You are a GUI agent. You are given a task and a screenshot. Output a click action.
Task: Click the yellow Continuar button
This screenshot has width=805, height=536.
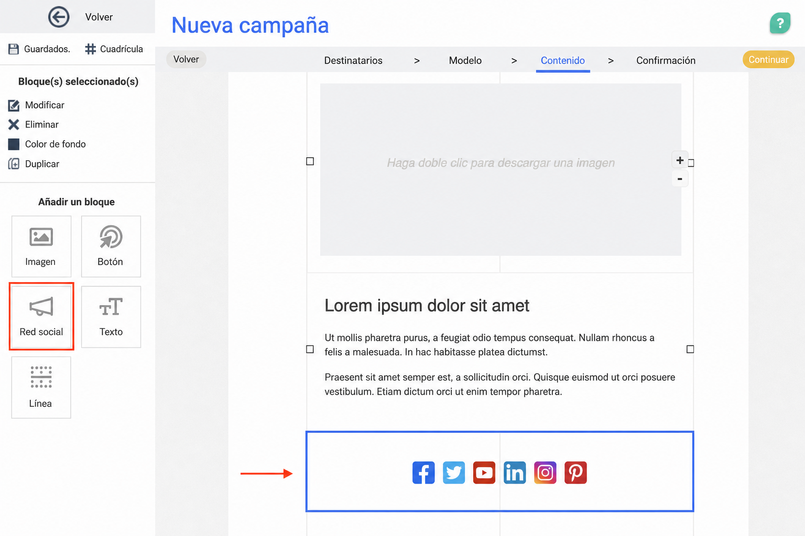(x=768, y=60)
